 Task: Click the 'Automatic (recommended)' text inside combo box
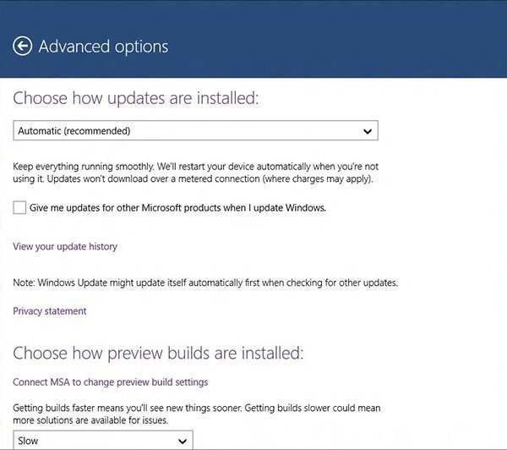(x=74, y=131)
